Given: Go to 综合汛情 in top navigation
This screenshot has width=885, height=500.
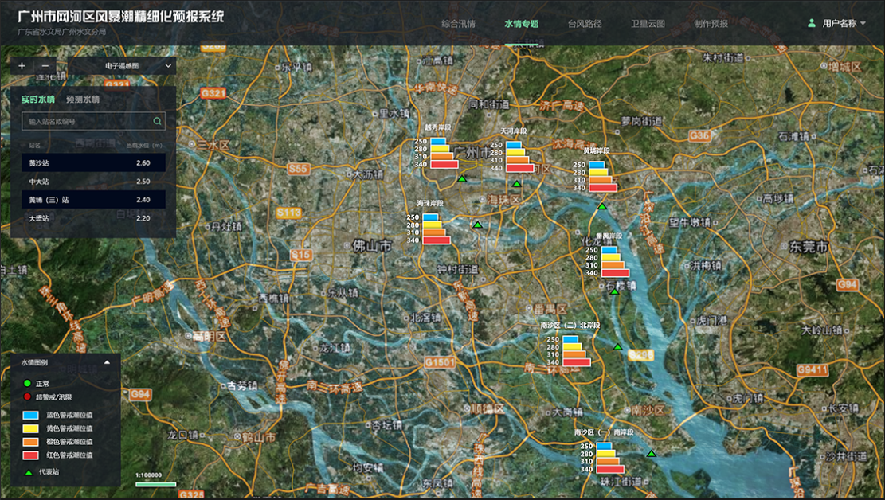Looking at the screenshot, I should point(458,24).
